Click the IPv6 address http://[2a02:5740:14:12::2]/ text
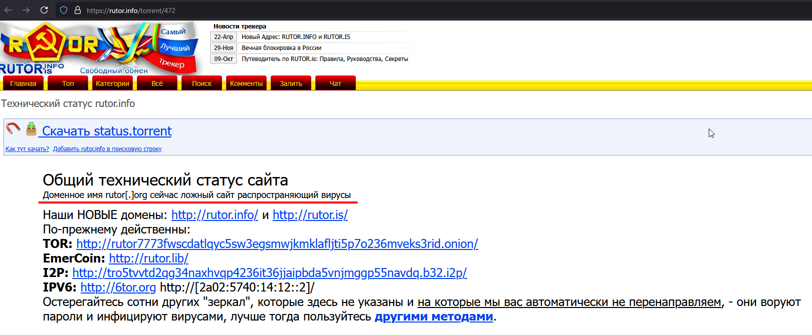Screen dimensions: 812x335 coord(237,287)
